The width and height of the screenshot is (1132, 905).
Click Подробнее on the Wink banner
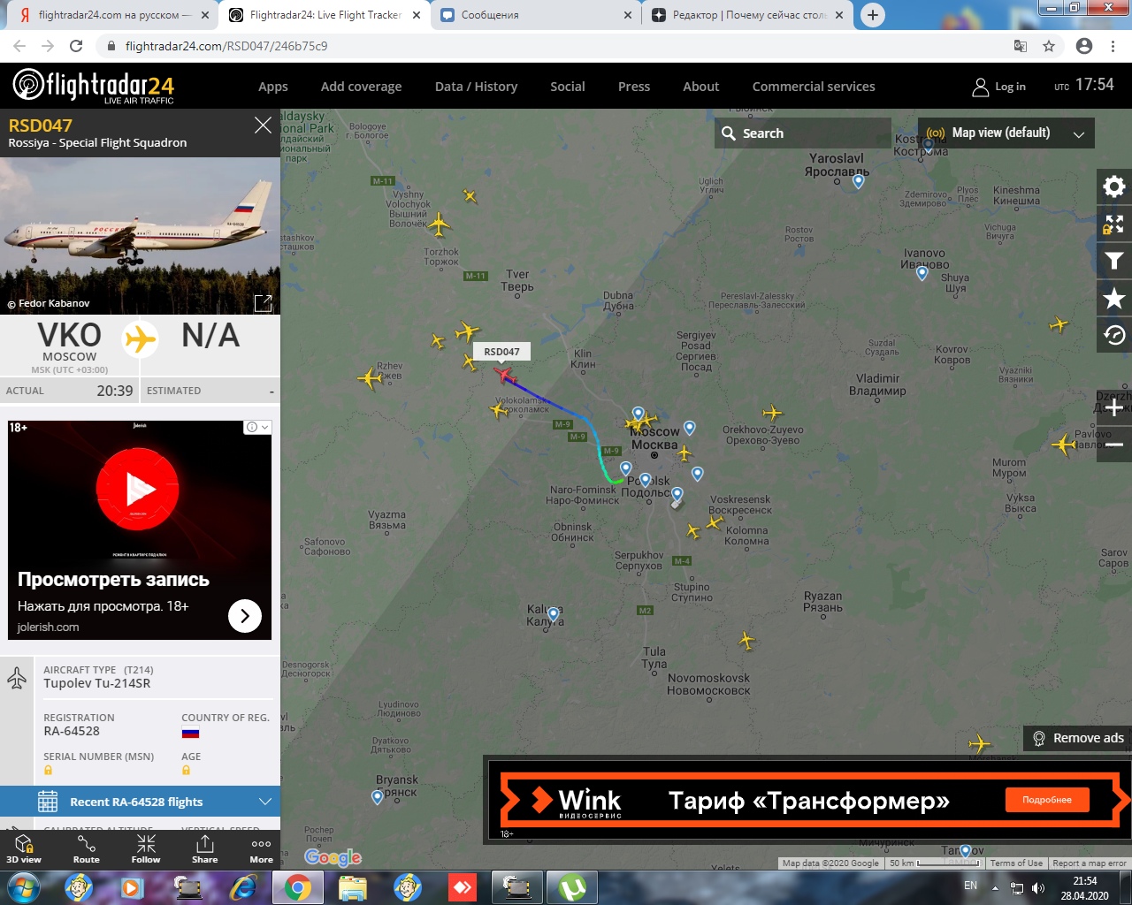coord(1047,800)
